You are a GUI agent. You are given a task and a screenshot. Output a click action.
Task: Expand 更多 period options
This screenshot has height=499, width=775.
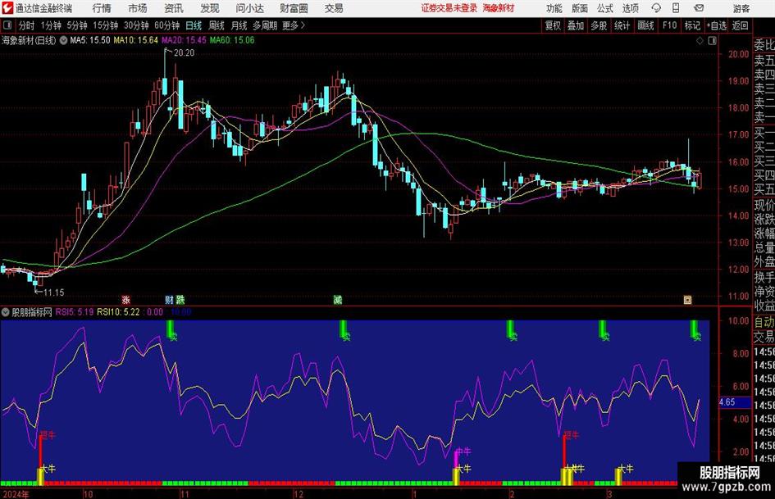(294, 25)
